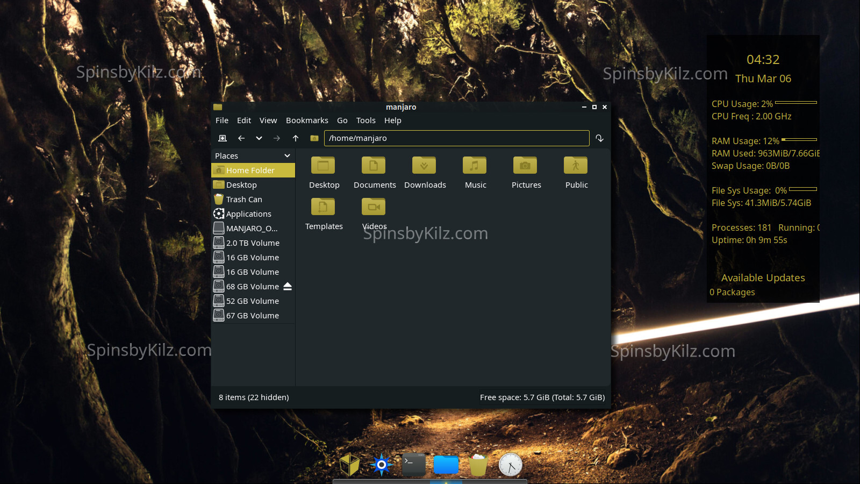Viewport: 860px width, 484px height.
Task: Click the 'Processes: 181' text in widget
Action: tap(741, 228)
